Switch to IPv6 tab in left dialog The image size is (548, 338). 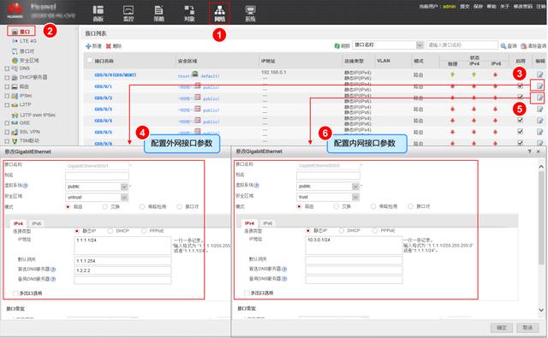(x=36, y=223)
